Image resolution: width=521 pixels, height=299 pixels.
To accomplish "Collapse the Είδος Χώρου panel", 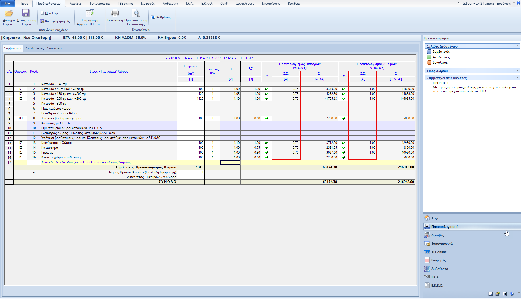I will tap(517, 71).
